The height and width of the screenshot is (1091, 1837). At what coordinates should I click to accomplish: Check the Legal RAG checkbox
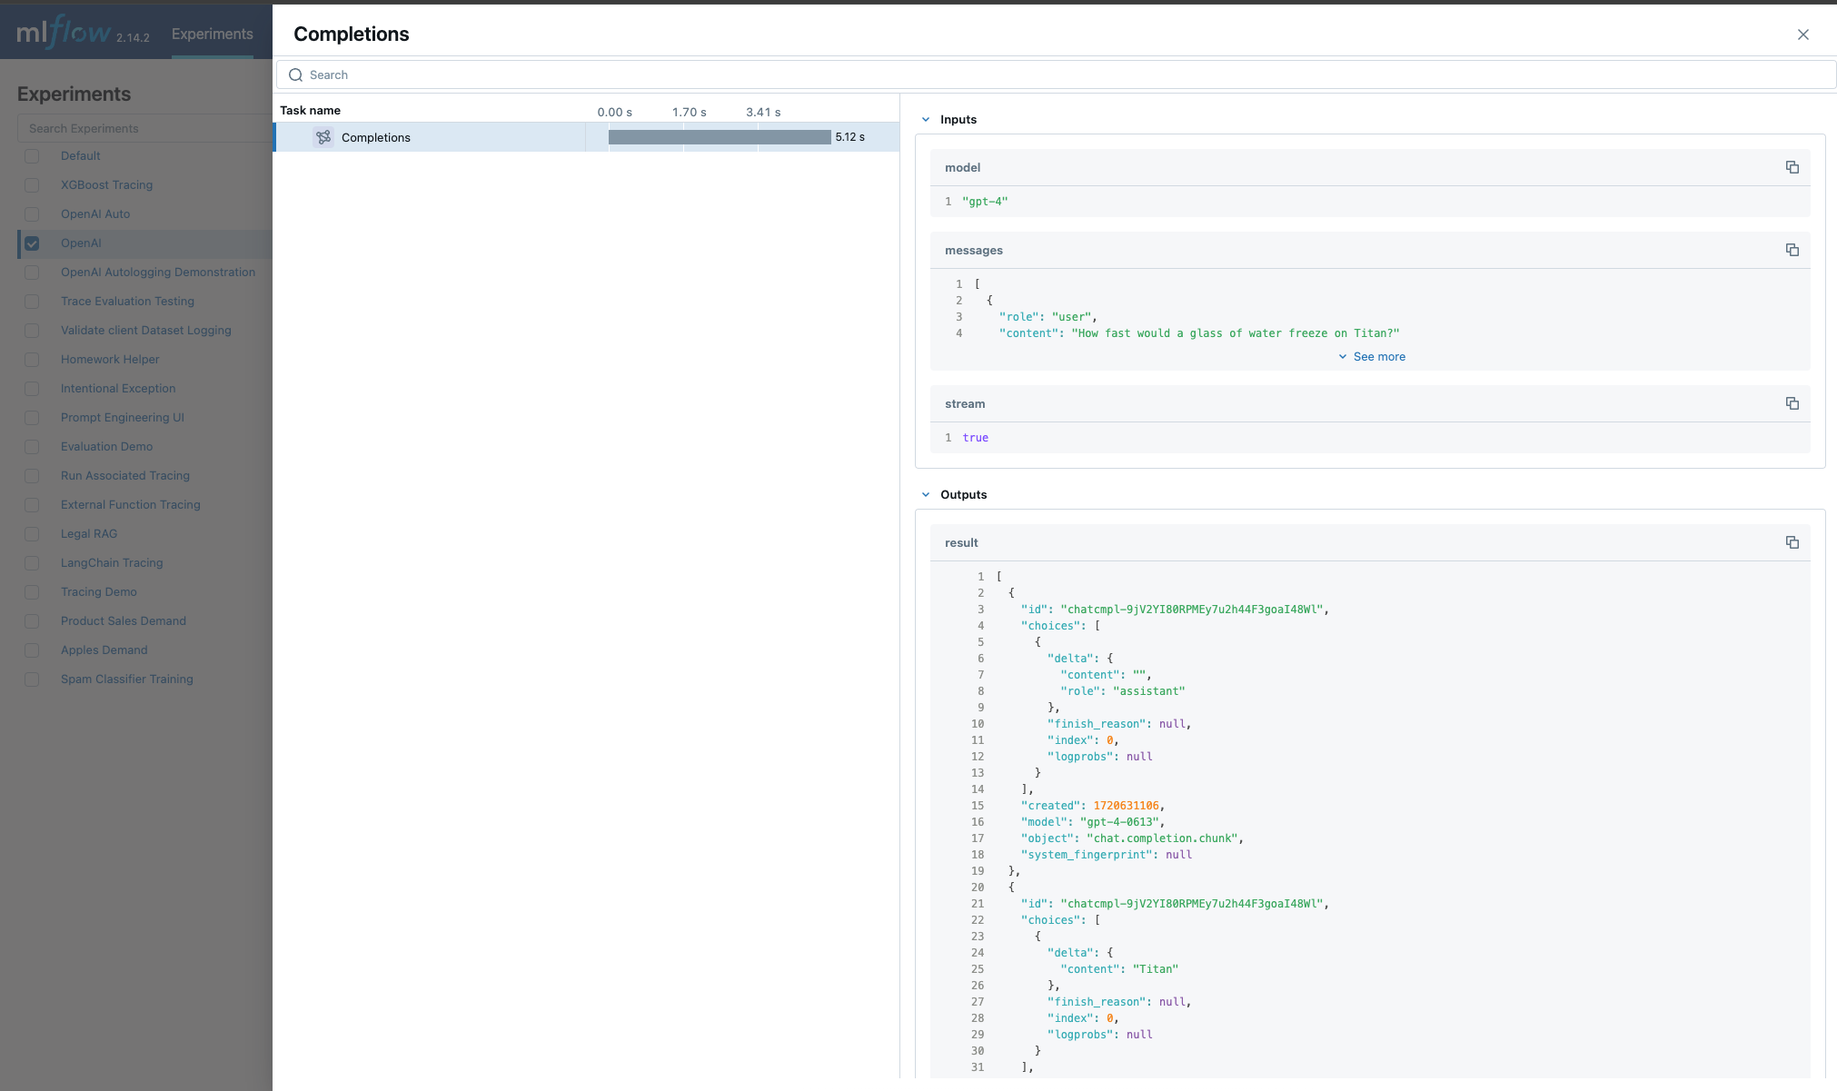tap(32, 534)
